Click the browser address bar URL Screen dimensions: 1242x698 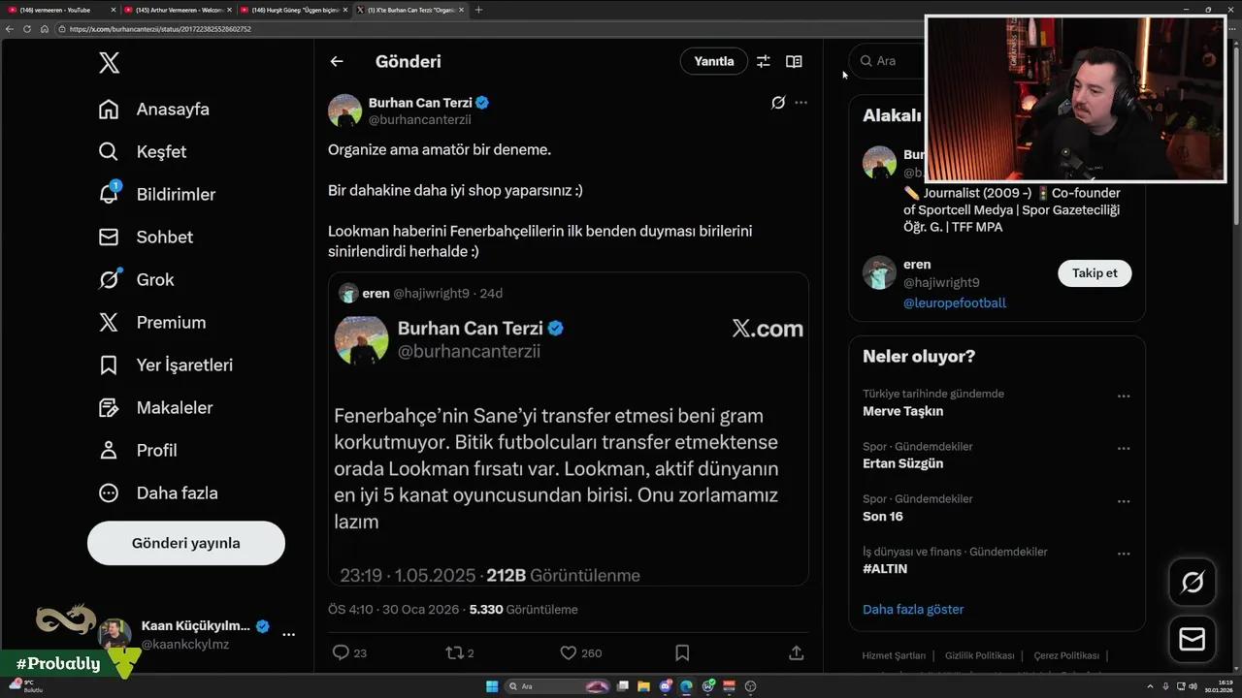(x=160, y=29)
